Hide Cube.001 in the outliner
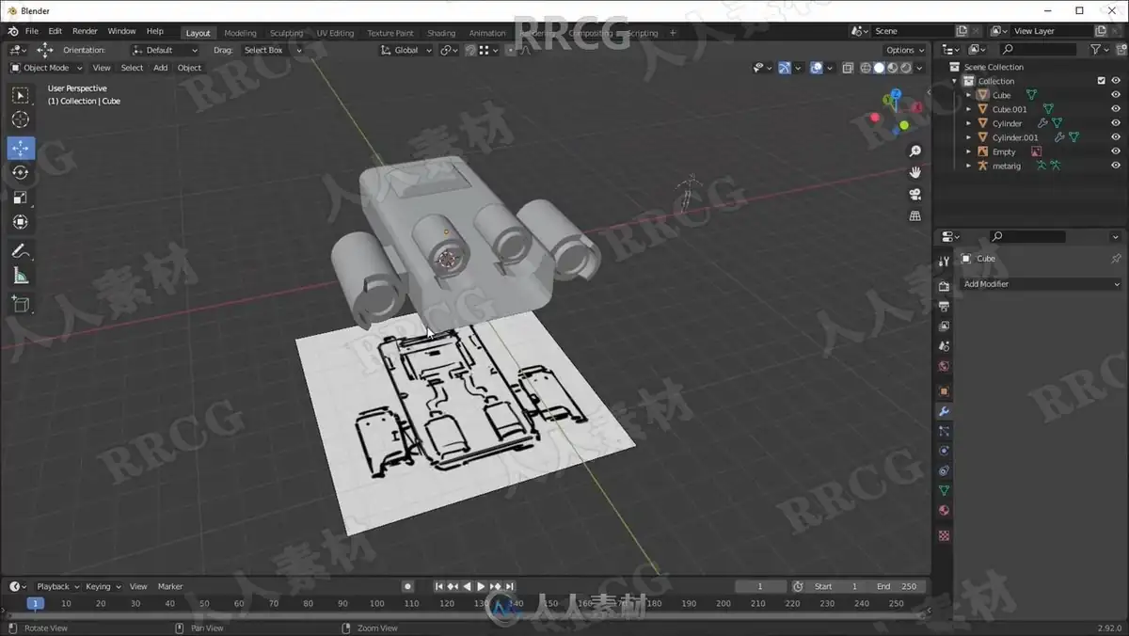The width and height of the screenshot is (1129, 636). (x=1116, y=109)
